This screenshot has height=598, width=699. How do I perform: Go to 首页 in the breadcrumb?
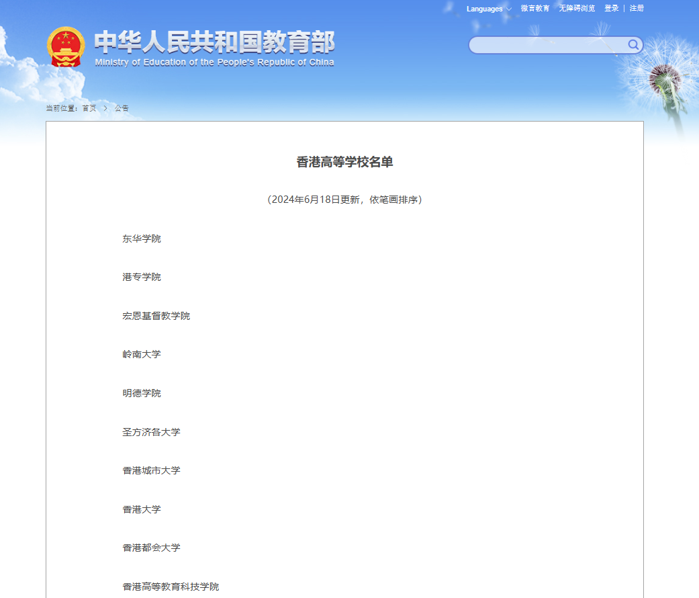pos(89,108)
